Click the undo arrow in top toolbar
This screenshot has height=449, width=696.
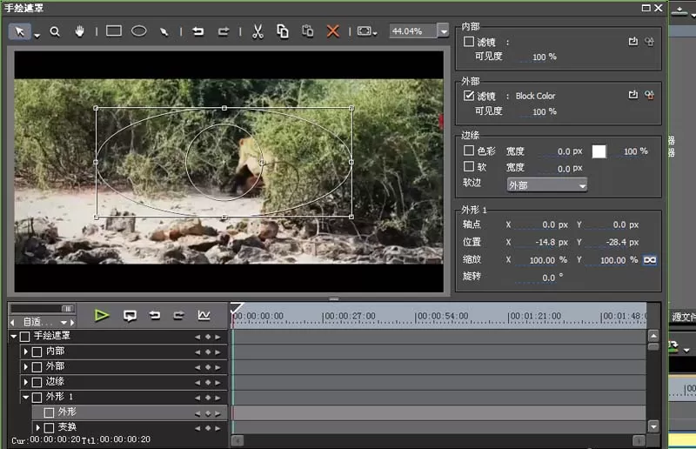pos(198,31)
